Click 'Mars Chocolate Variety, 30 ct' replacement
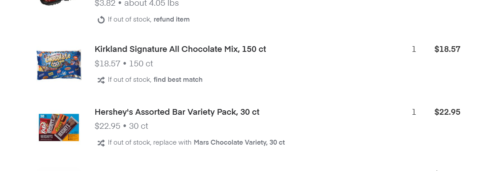Image resolution: width=481 pixels, height=171 pixels. tap(239, 142)
